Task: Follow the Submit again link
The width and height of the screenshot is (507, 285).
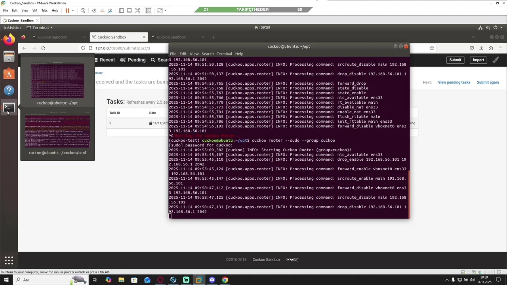Action: [488, 82]
